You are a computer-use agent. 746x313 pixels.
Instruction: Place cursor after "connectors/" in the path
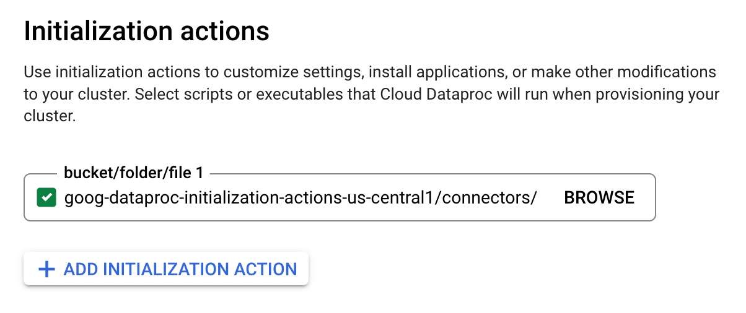click(x=537, y=198)
